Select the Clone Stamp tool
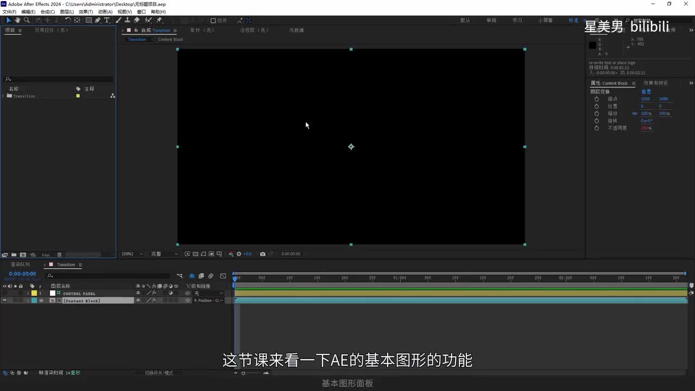Viewport: 695px width, 391px height. (127, 20)
